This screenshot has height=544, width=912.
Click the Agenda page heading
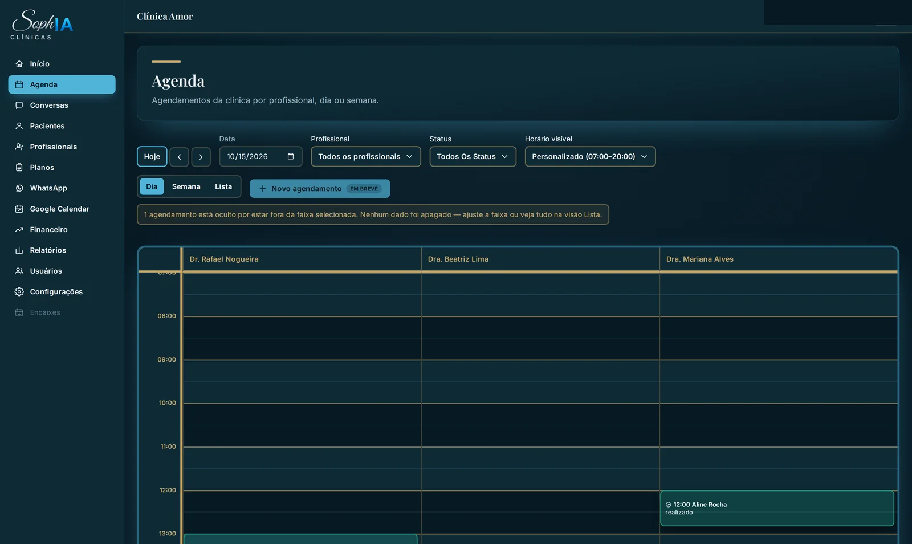point(178,81)
